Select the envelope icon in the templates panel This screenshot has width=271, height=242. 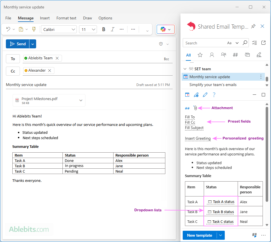247,55
